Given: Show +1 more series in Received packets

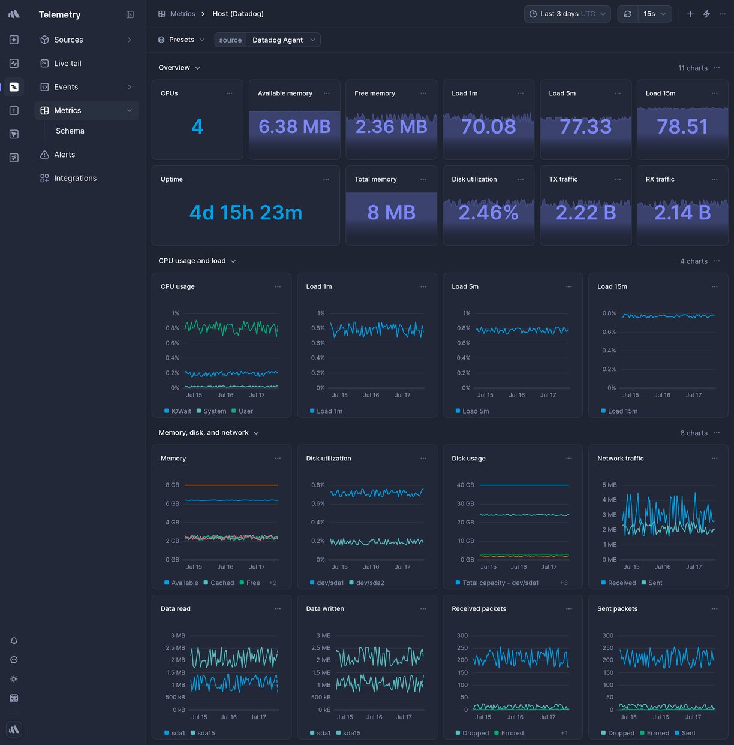Looking at the screenshot, I should click(564, 734).
